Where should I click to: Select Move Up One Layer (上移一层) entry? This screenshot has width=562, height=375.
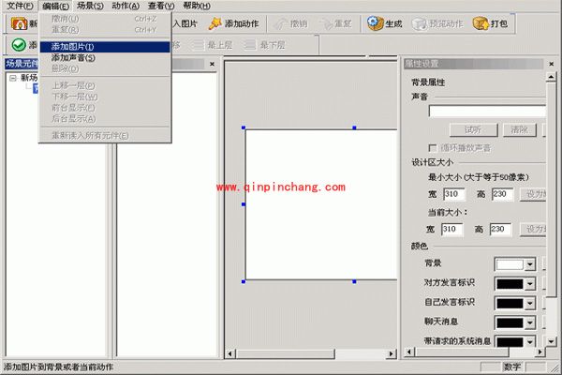(x=105, y=85)
